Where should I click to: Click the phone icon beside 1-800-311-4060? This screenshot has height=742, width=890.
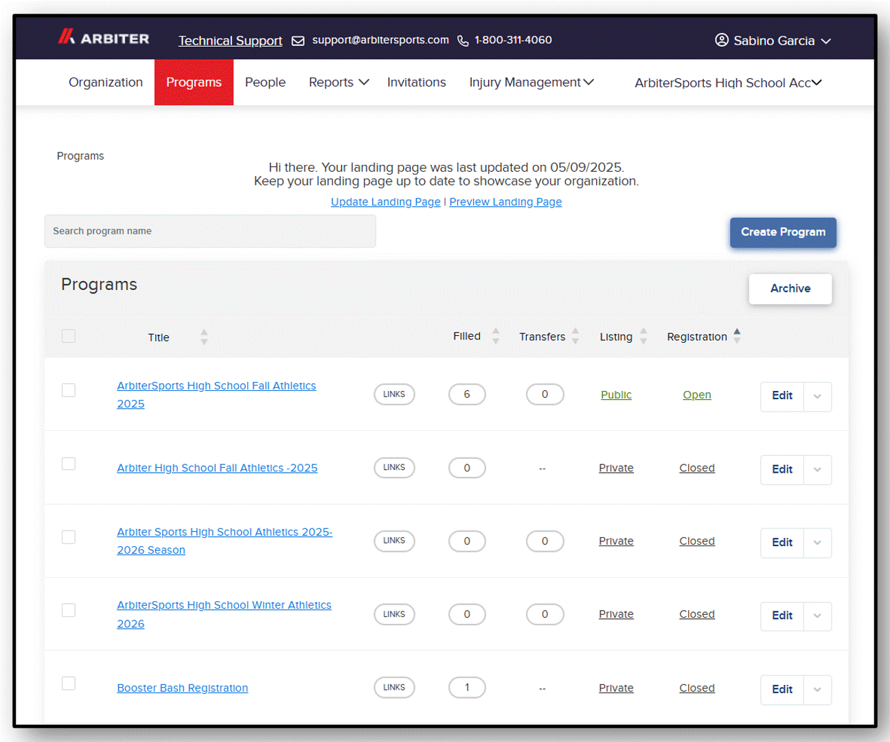(463, 41)
